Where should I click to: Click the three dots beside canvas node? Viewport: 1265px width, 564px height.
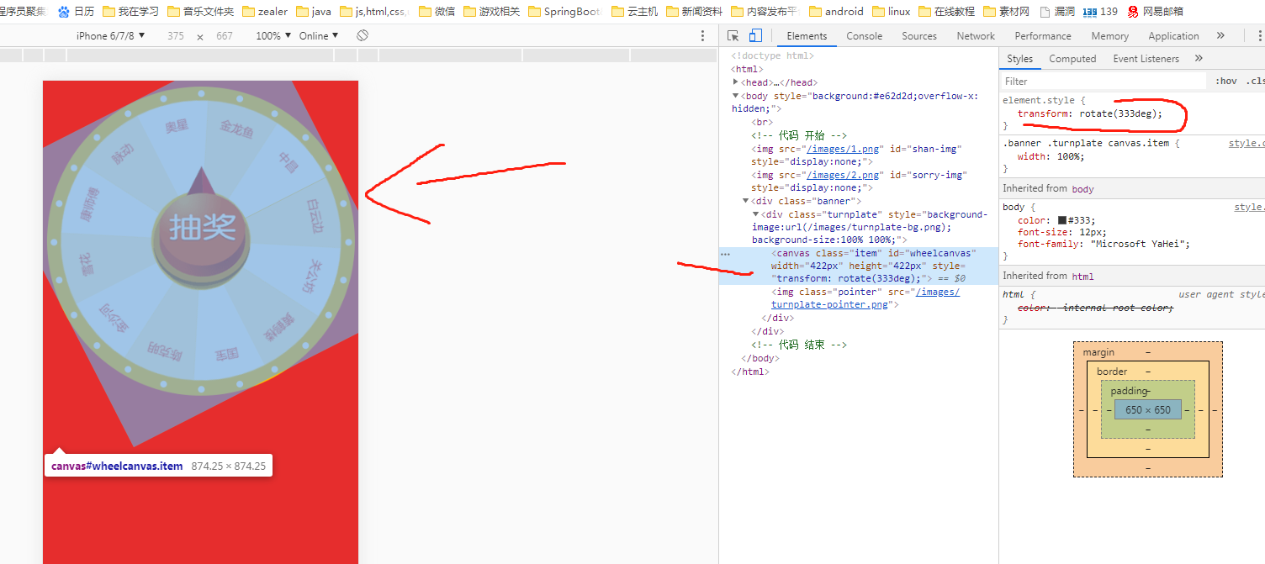coord(726,253)
